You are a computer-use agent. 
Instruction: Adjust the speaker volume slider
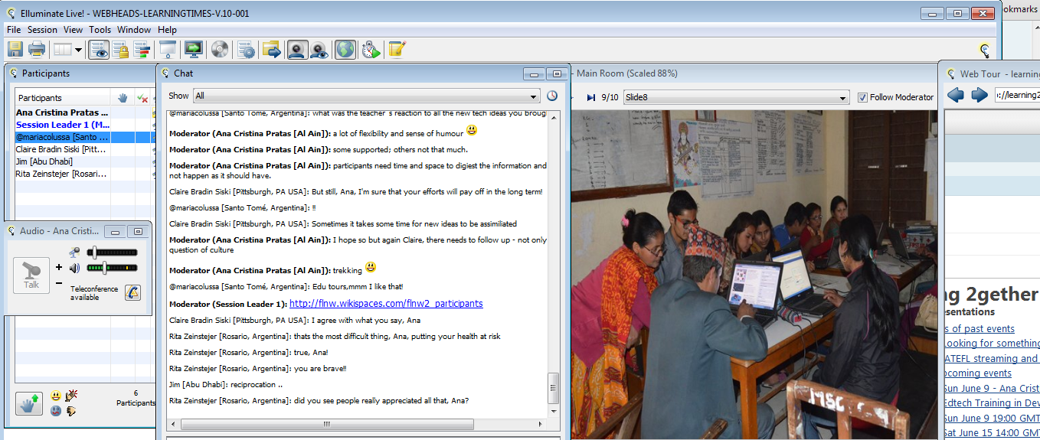105,268
